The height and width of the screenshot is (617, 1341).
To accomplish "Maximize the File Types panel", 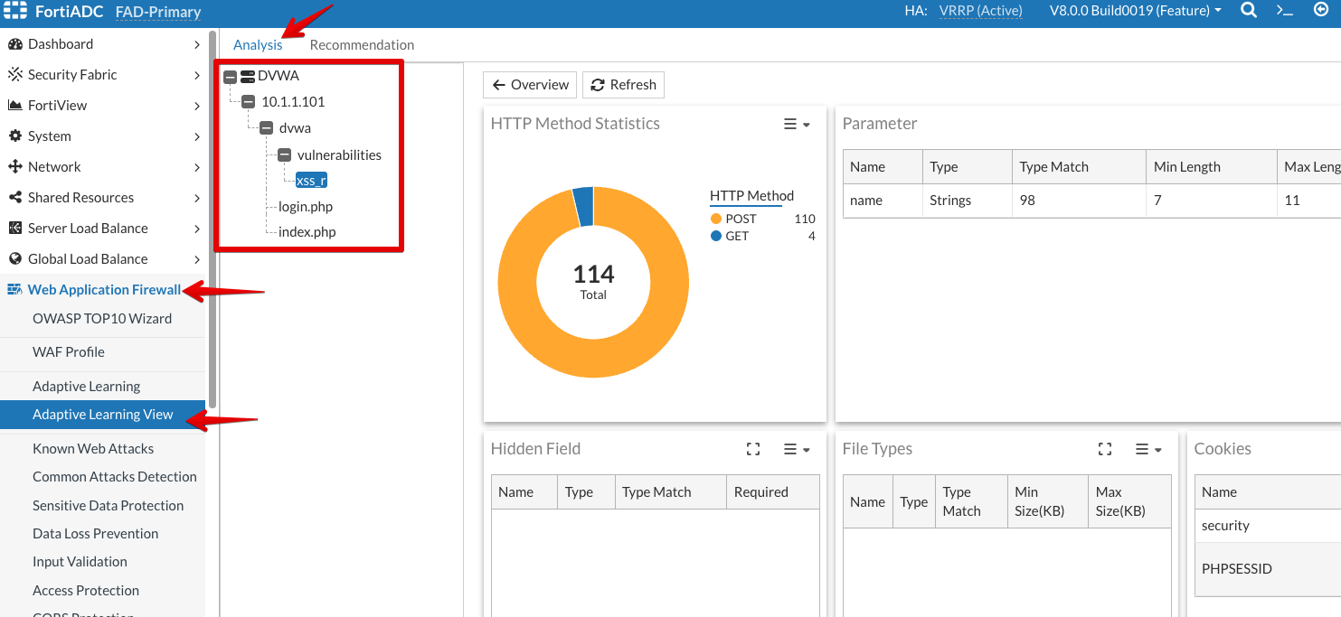I will (1104, 449).
